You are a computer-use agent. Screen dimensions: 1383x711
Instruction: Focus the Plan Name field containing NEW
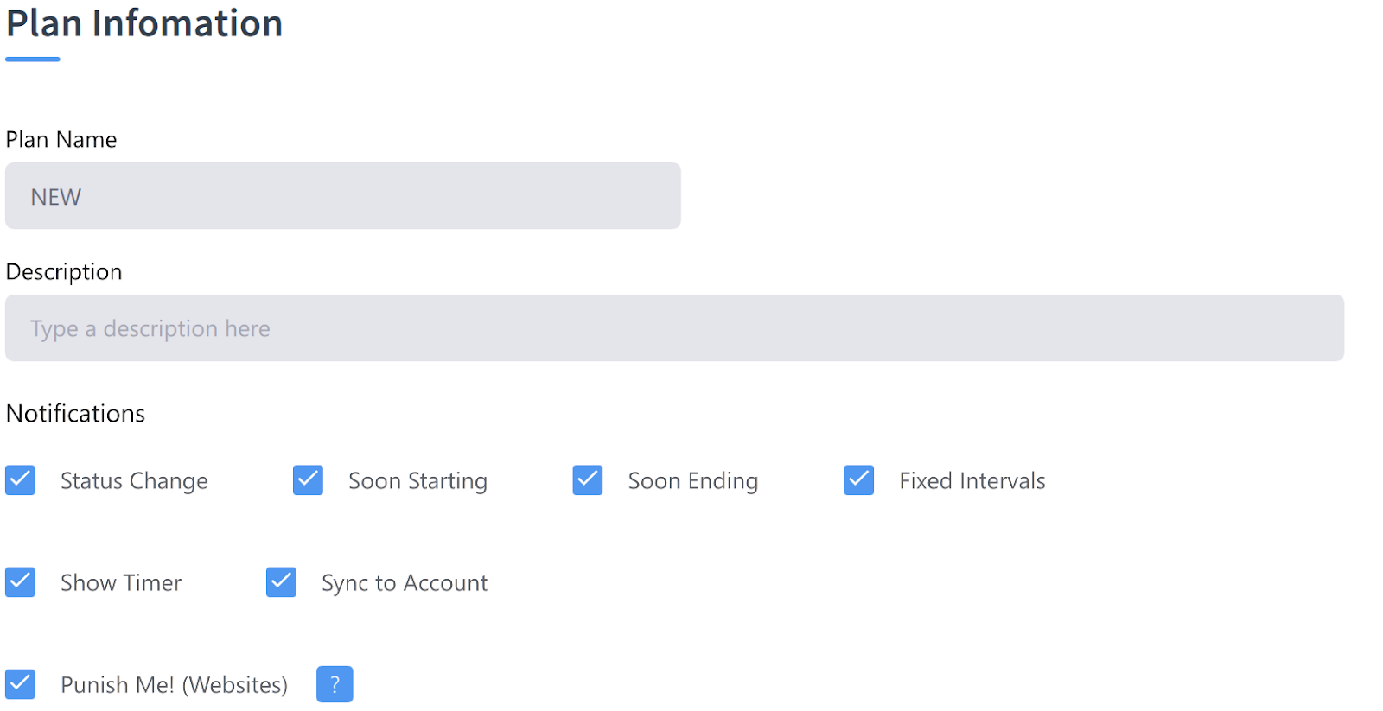343,196
